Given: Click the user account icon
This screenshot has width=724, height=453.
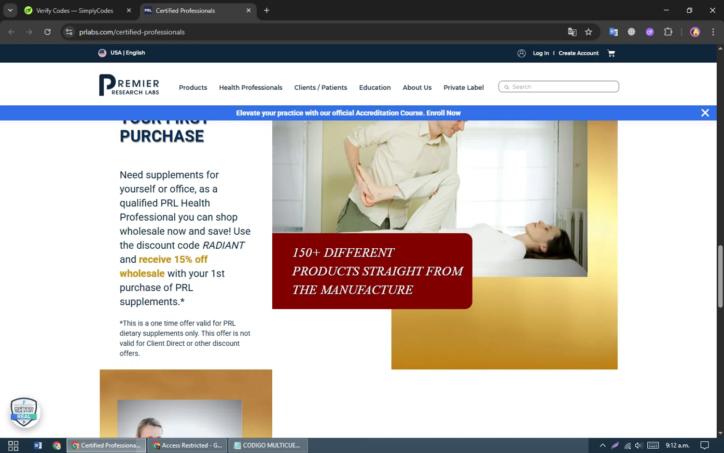Looking at the screenshot, I should click(x=521, y=53).
